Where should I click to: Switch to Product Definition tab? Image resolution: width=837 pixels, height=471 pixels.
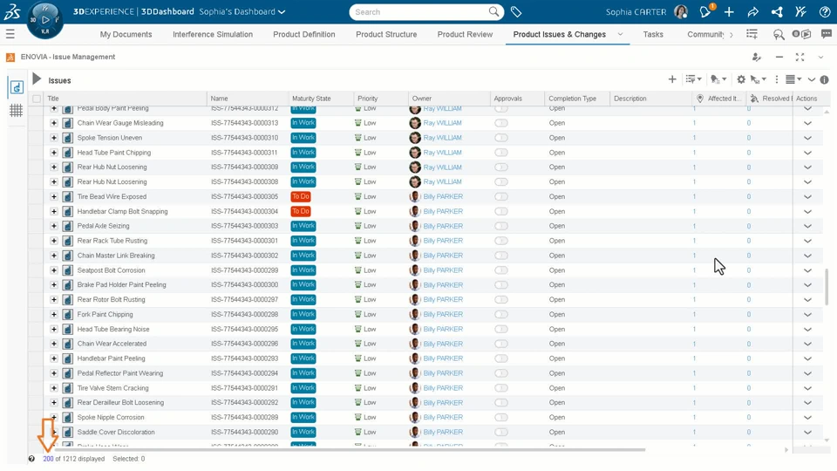tap(304, 34)
